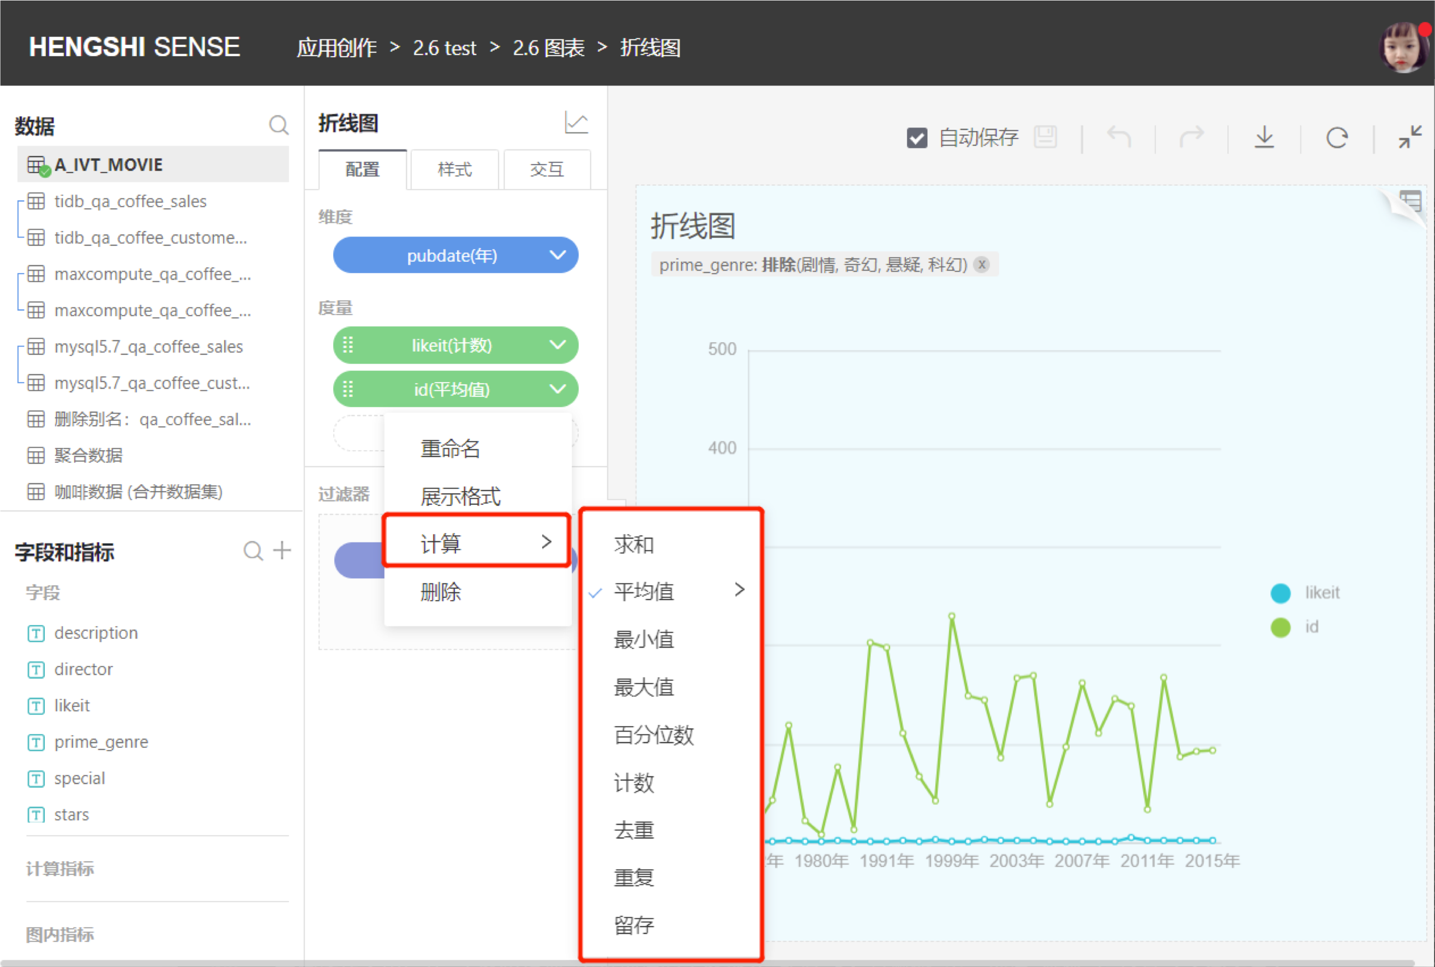The image size is (1435, 967).
Task: Switch to the 样式 tab
Action: tap(454, 169)
